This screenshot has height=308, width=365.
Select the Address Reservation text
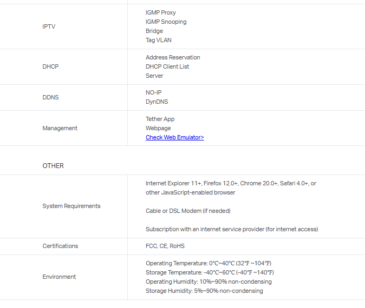click(x=173, y=57)
